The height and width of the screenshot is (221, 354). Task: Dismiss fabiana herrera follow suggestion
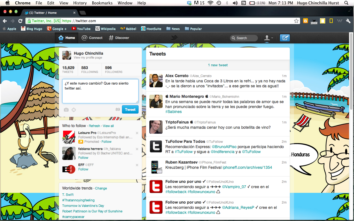coord(137,149)
